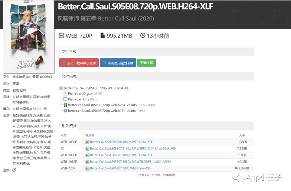Click the 7.93GB size cell
Screen dimensions: 291x191
point(242,148)
